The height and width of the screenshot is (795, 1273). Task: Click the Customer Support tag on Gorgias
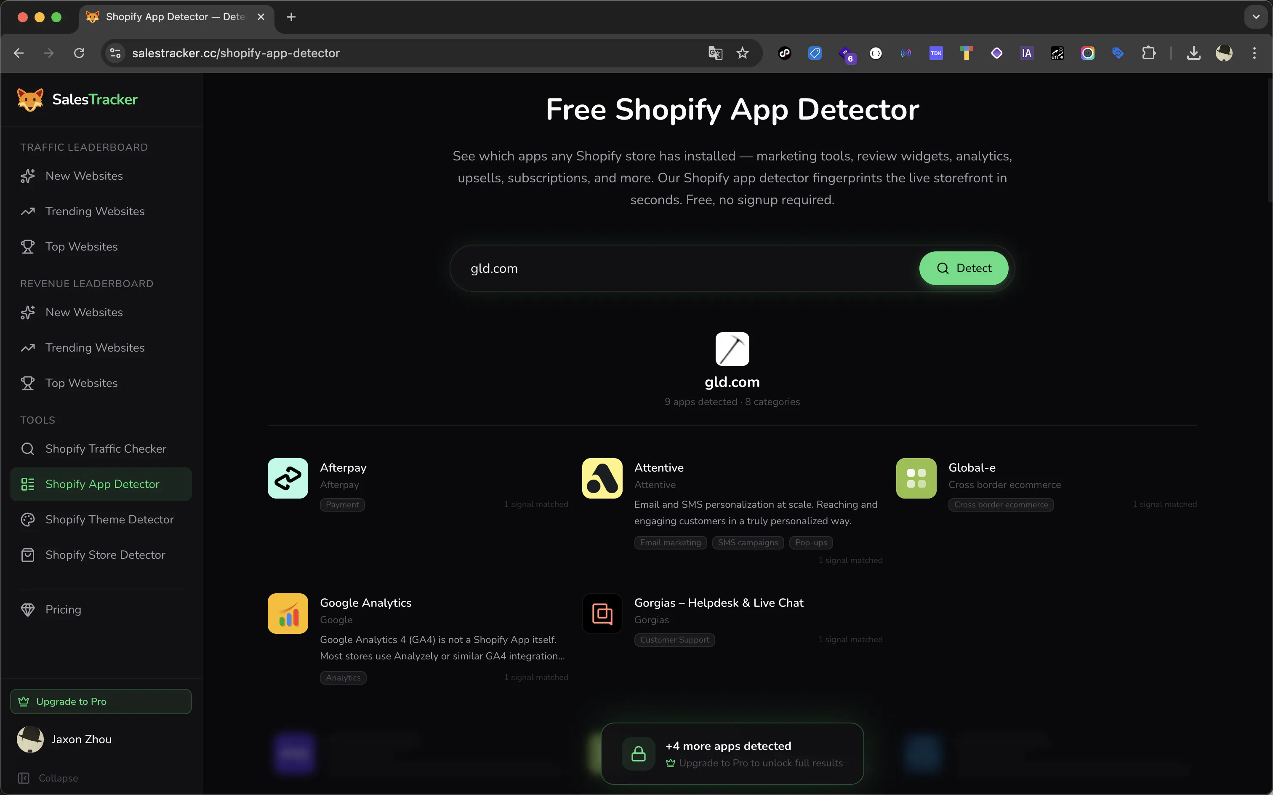[674, 640]
